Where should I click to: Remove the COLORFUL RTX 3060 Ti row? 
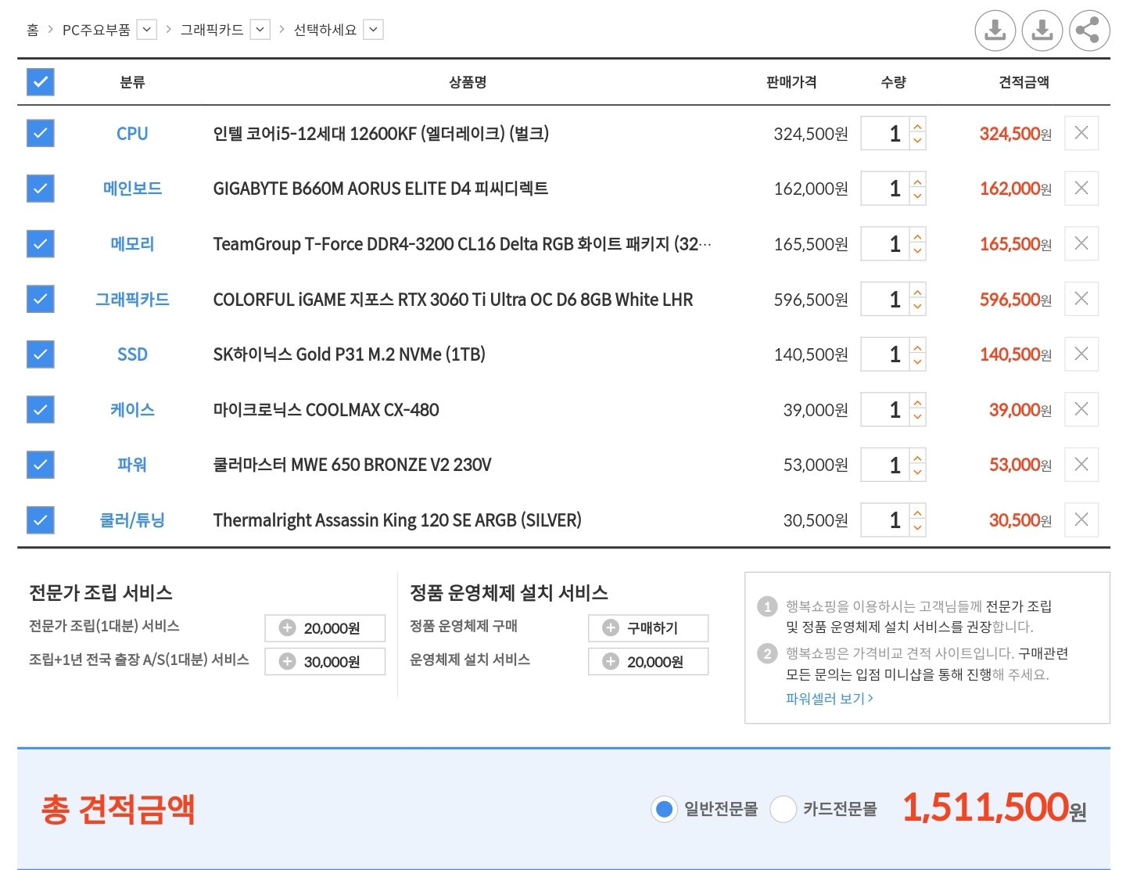1081,299
